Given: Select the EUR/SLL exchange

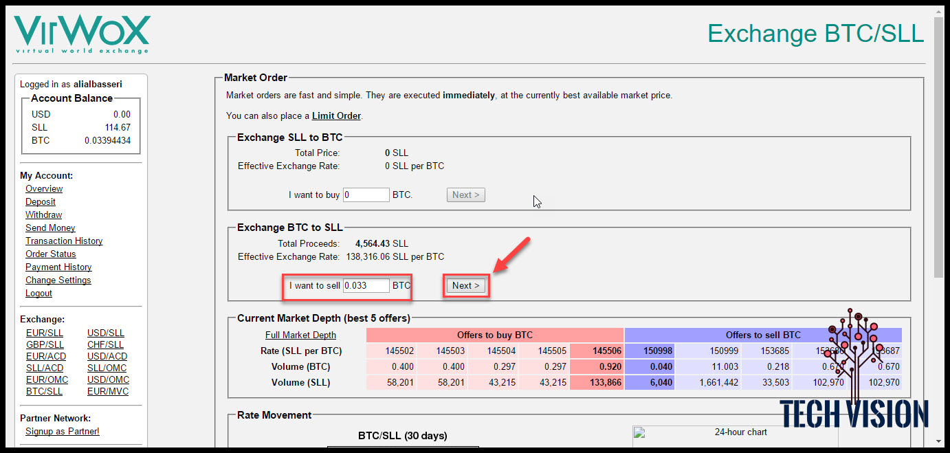Looking at the screenshot, I should tap(45, 333).
